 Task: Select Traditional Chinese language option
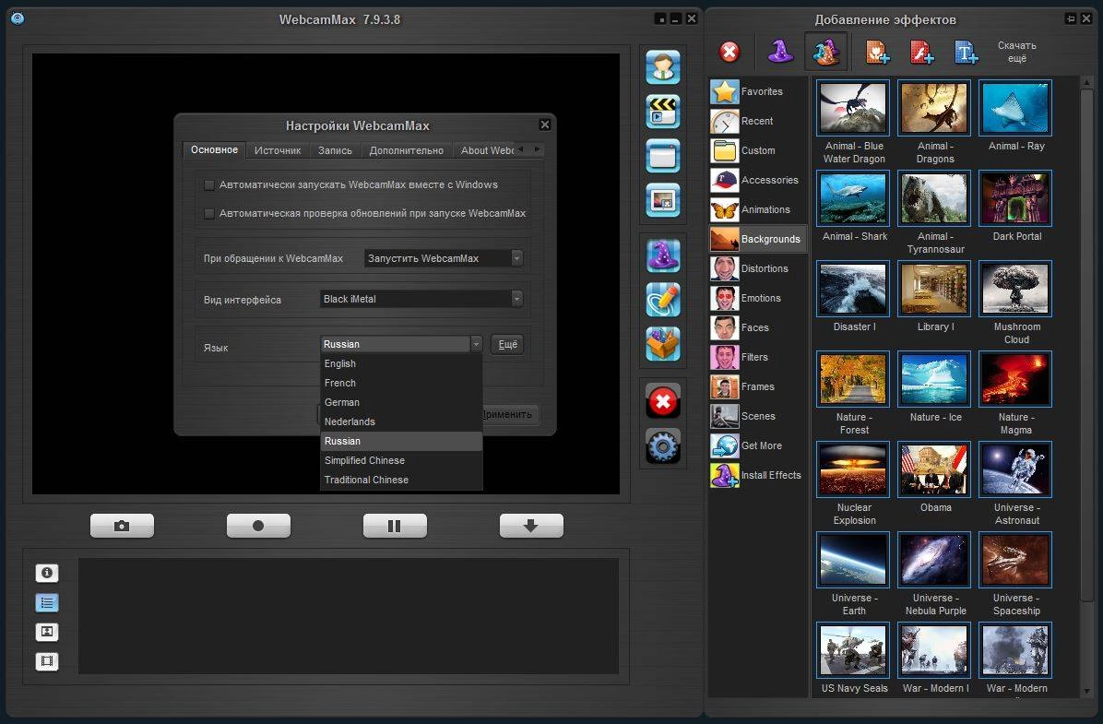click(401, 480)
